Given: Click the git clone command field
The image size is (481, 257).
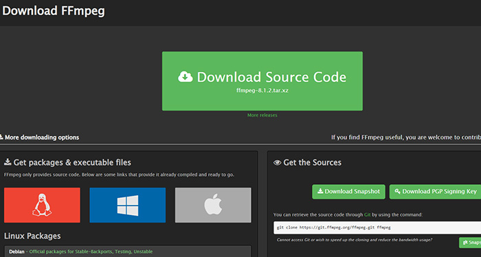Looking at the screenshot, I should (377, 227).
